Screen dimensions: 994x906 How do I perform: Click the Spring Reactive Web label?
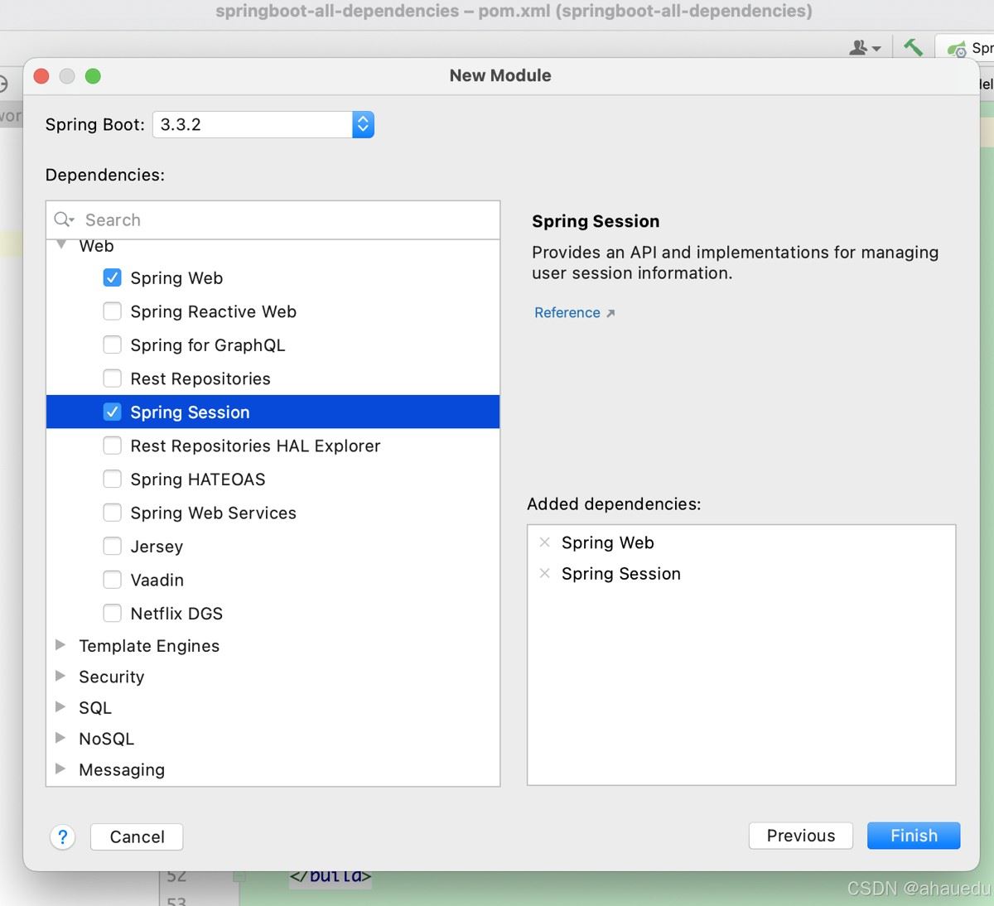point(213,311)
